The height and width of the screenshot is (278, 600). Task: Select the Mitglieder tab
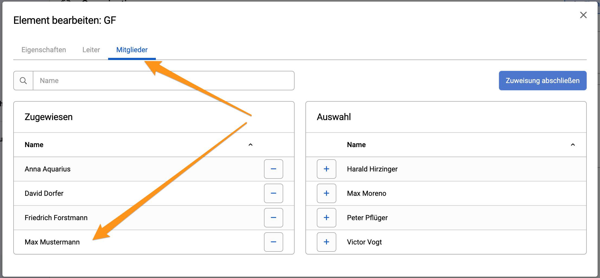(132, 50)
